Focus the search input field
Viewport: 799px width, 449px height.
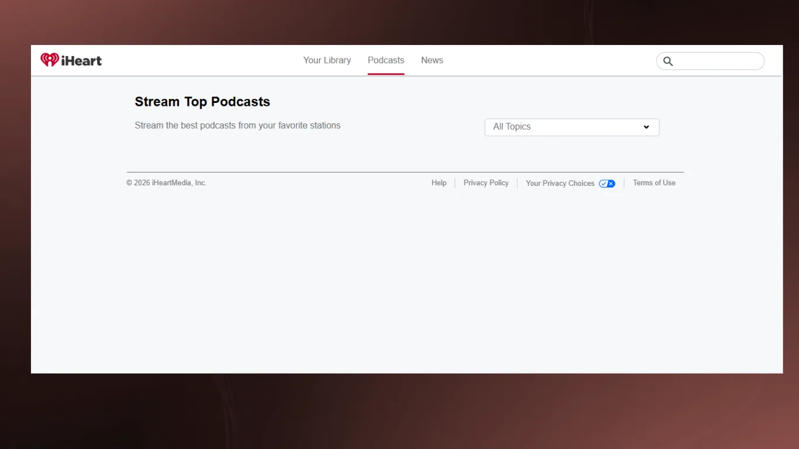click(717, 61)
